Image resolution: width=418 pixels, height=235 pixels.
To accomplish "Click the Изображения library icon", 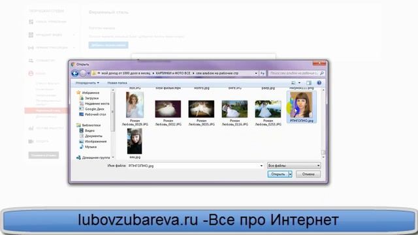I will 82,141.
